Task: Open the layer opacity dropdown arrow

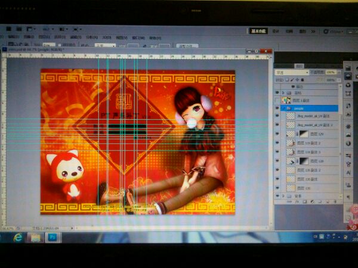Action: coord(338,73)
